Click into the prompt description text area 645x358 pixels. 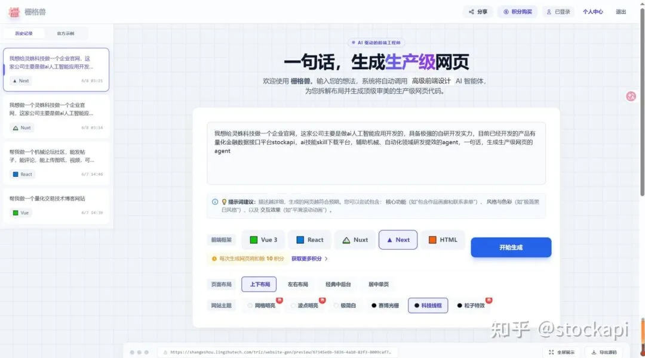coord(376,153)
